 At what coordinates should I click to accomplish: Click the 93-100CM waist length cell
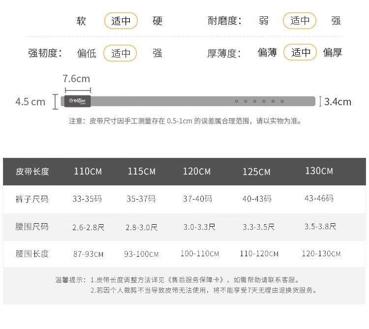[141, 254]
